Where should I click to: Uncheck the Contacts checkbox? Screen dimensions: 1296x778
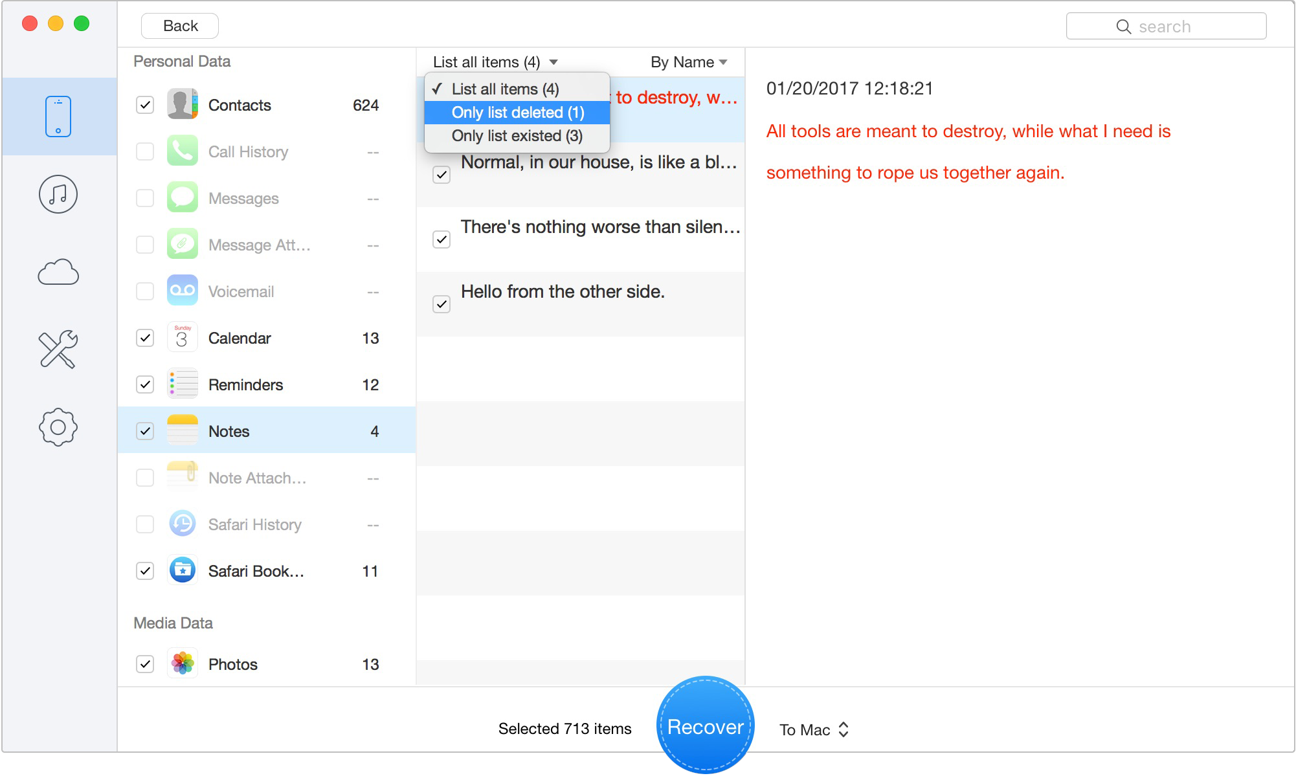click(145, 105)
